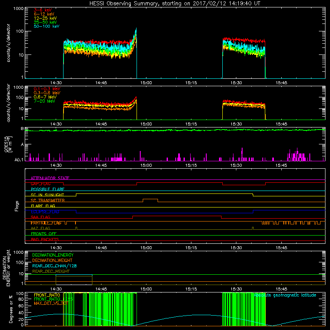Click the A0.1 tick label on the GOES15 axis
330x330 pixels.
[x=19, y=160]
